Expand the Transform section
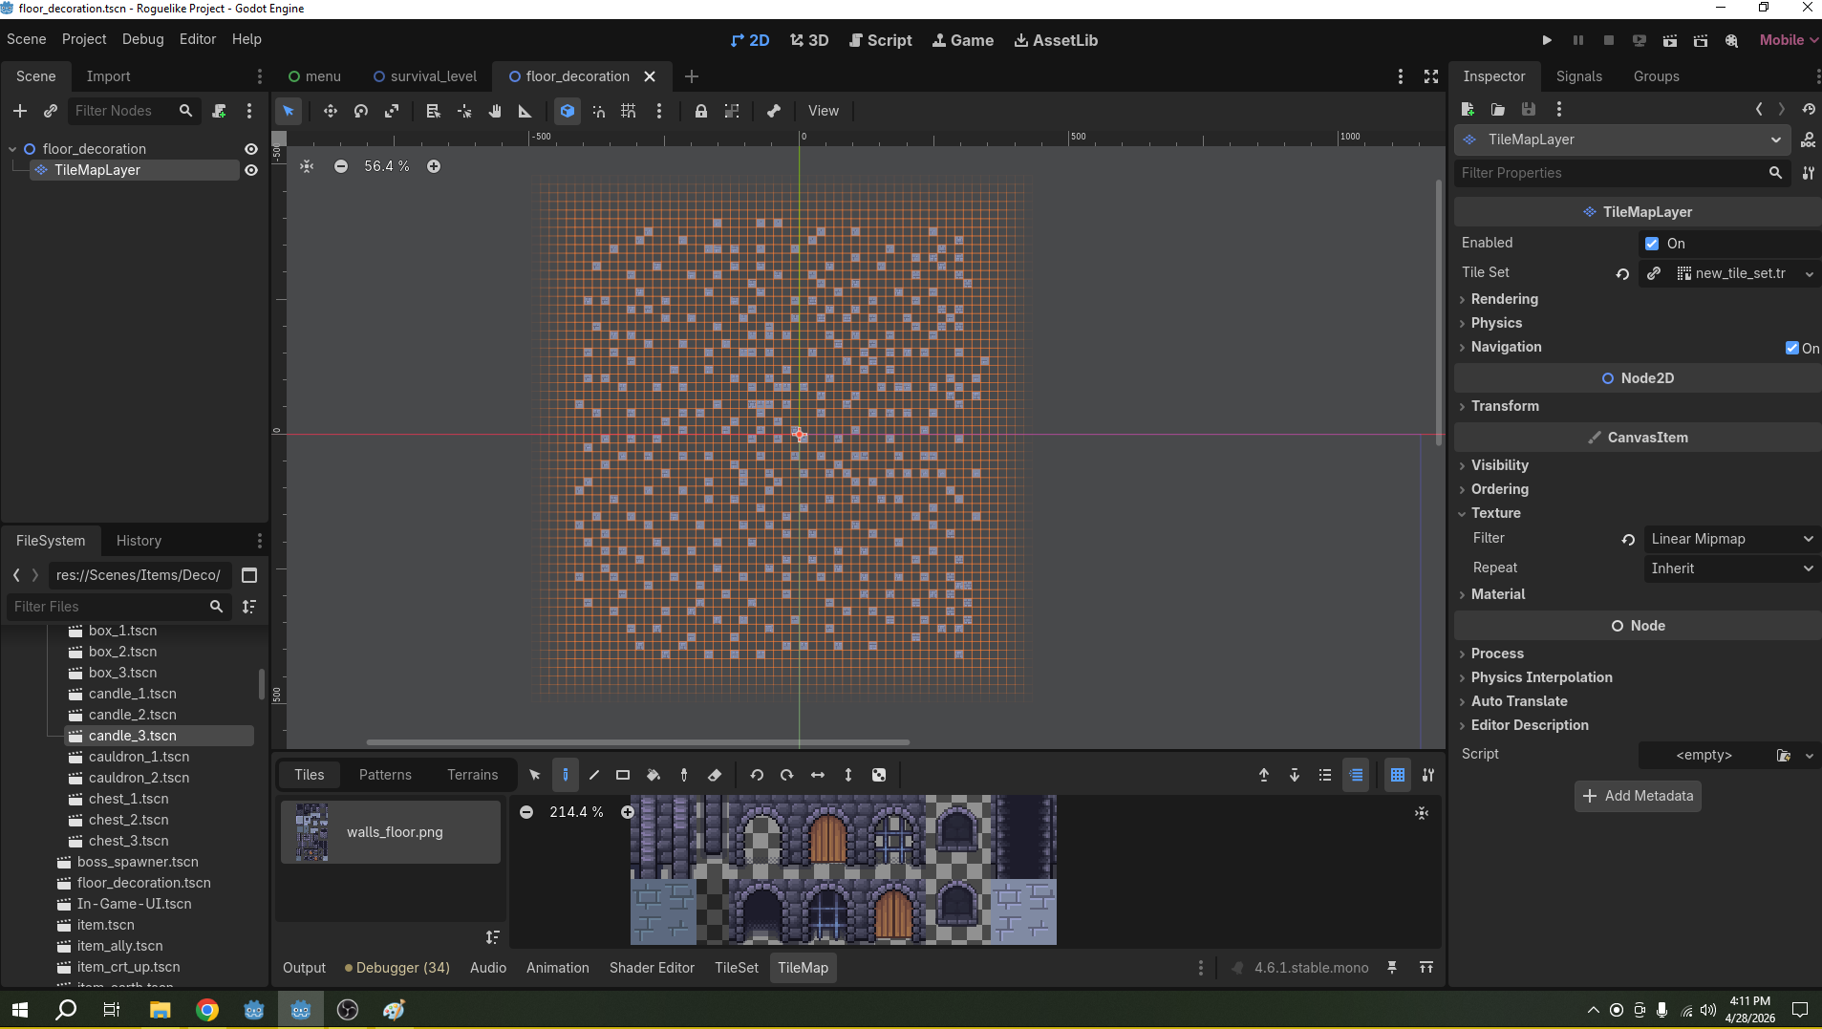This screenshot has height=1029, width=1822. [x=1505, y=406]
